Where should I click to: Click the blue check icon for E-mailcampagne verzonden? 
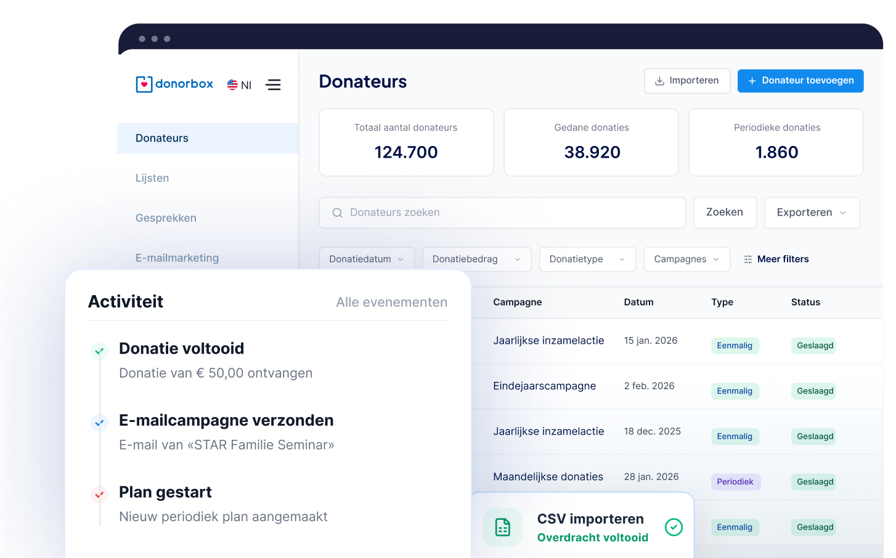point(99,423)
